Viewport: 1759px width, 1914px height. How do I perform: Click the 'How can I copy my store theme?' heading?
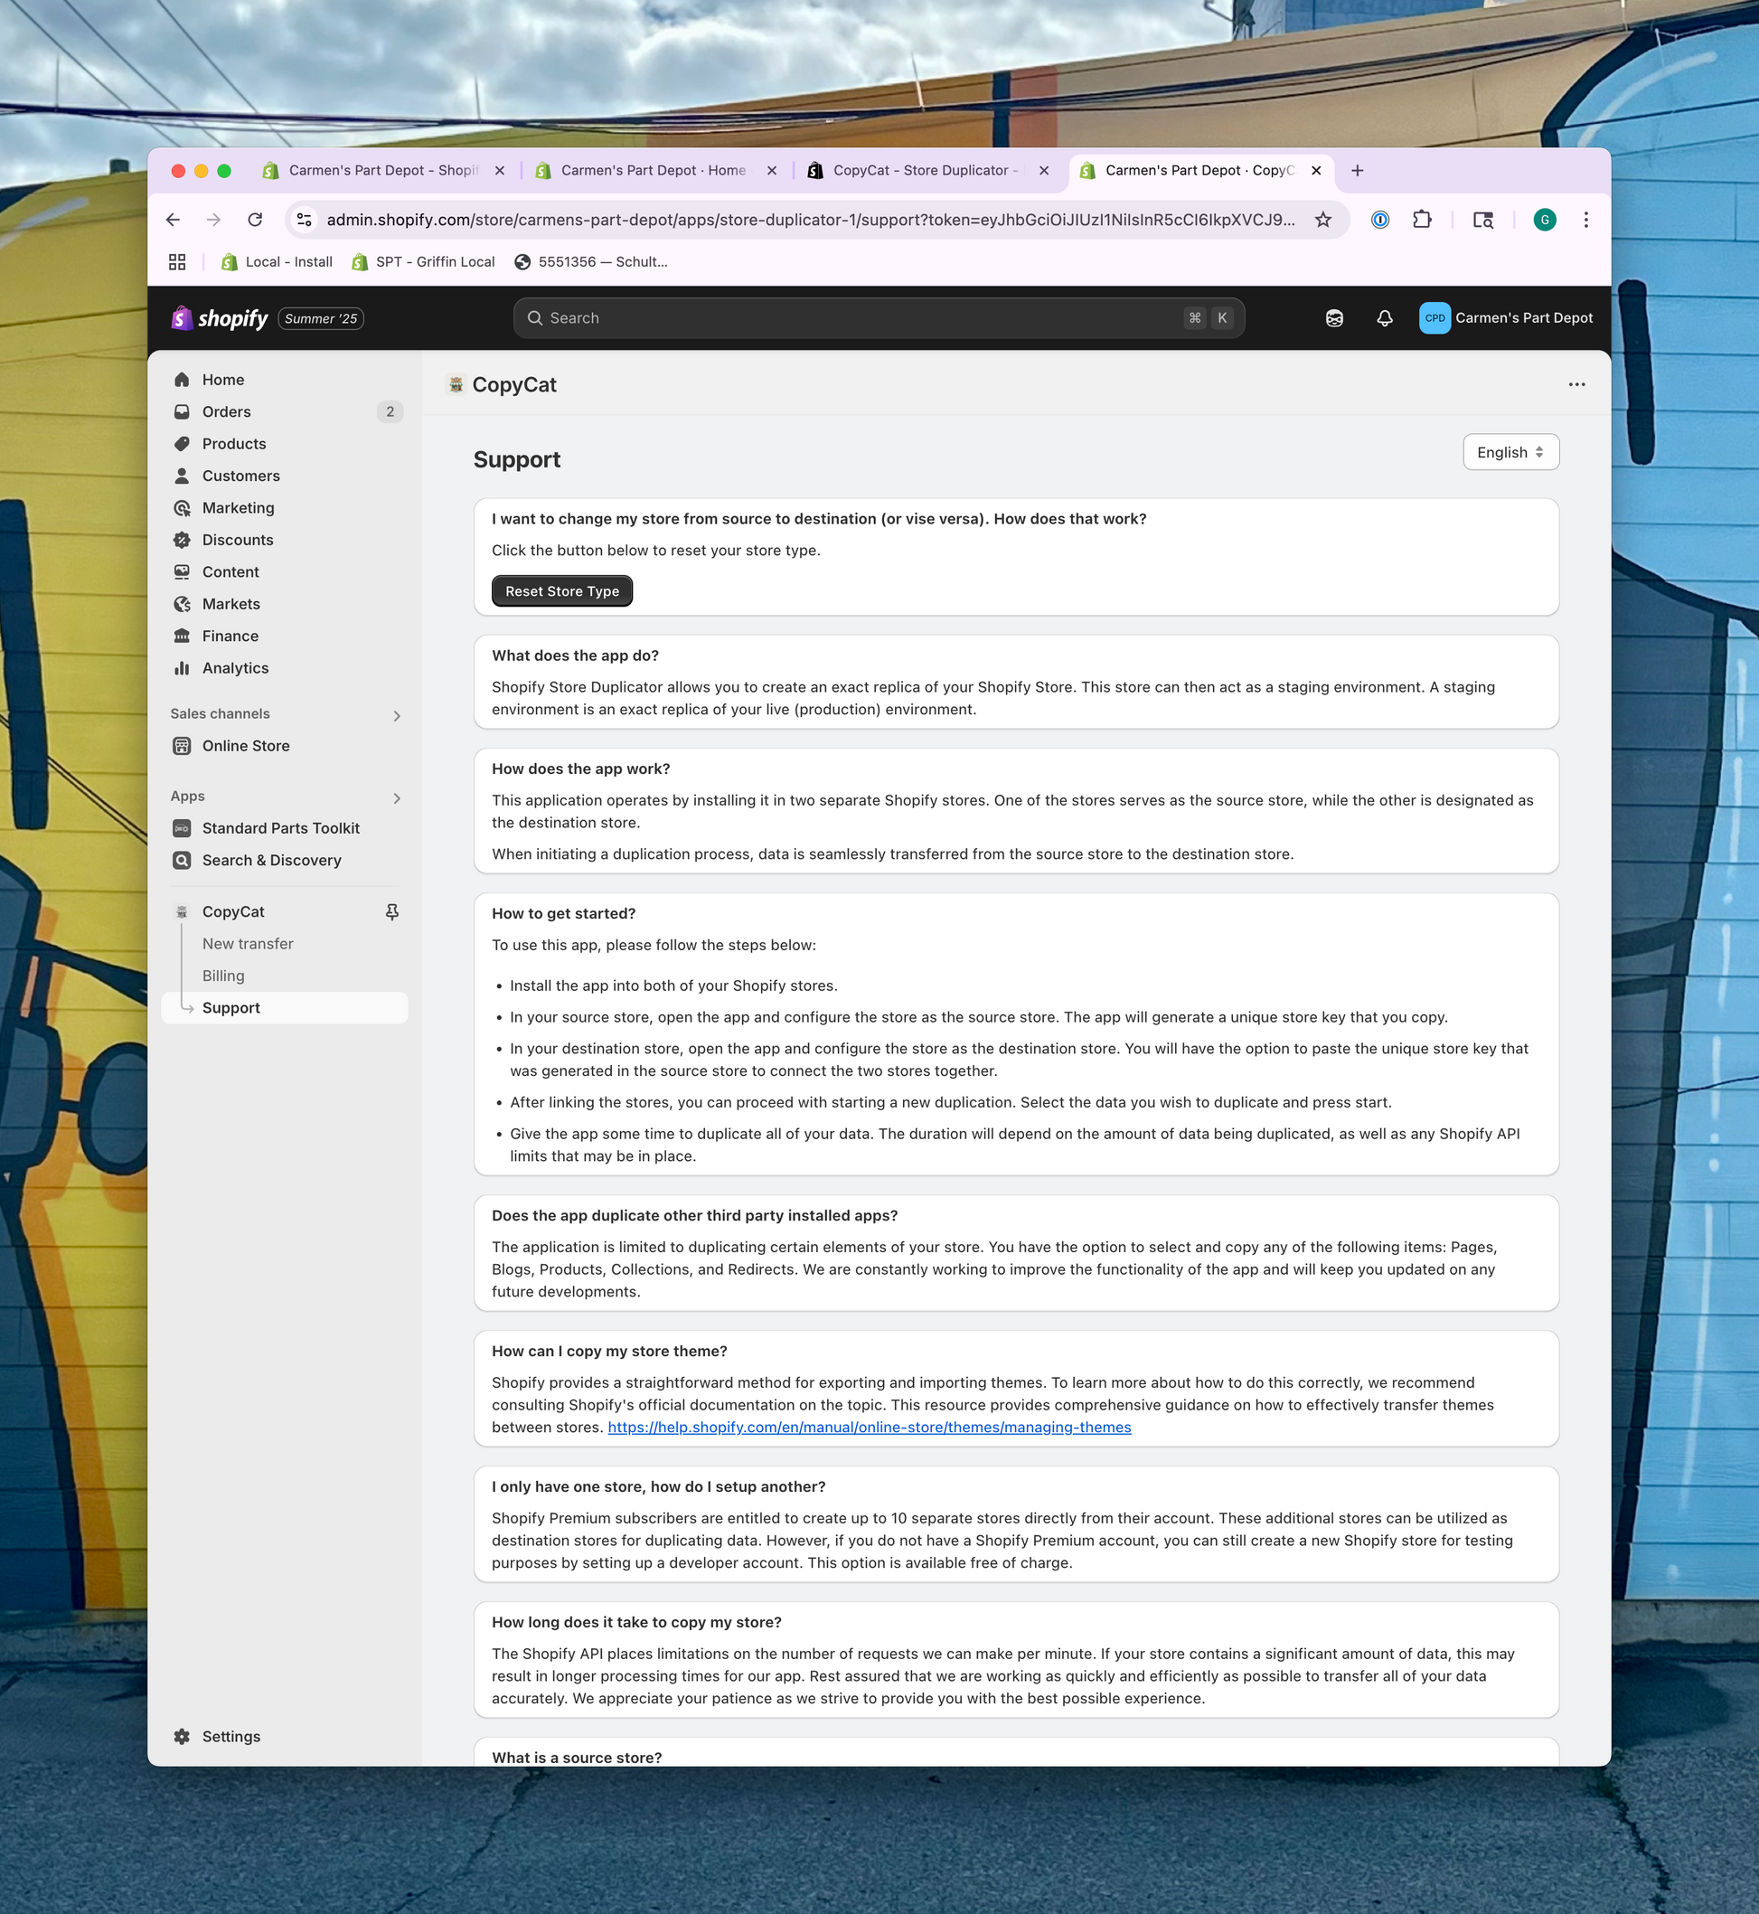(609, 1353)
